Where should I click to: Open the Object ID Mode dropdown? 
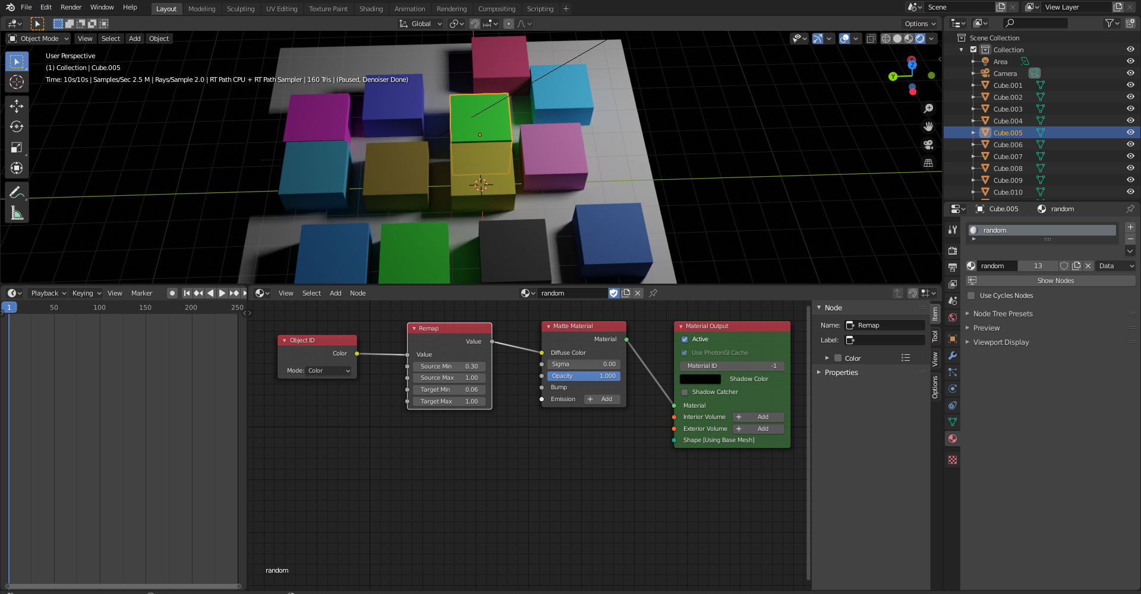coord(329,371)
